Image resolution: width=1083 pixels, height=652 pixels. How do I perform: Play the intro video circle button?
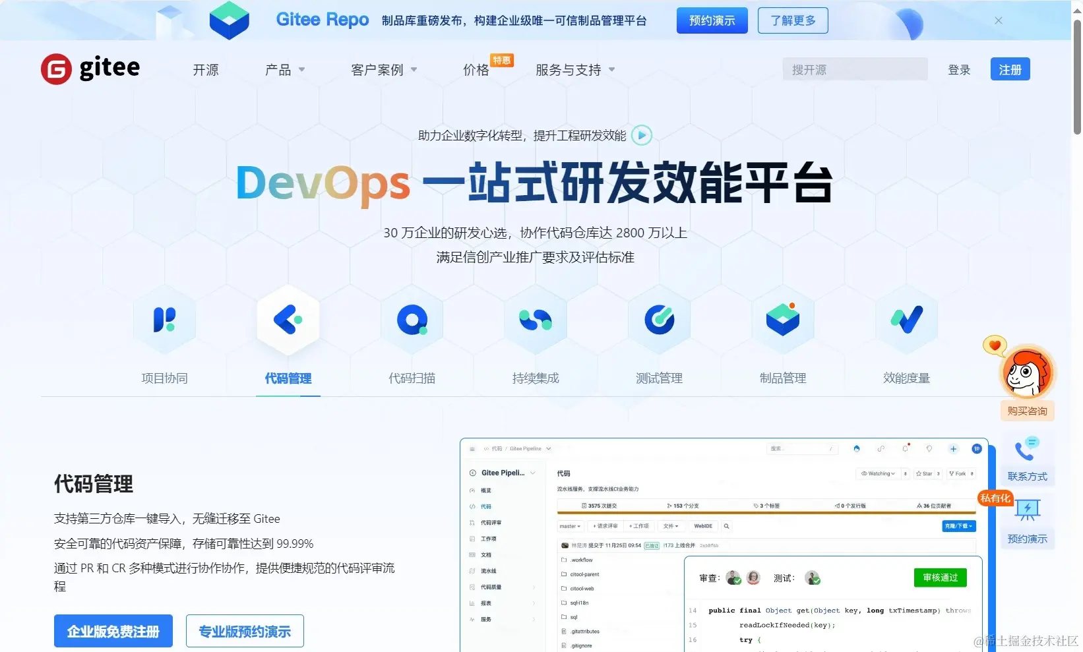[x=642, y=135]
